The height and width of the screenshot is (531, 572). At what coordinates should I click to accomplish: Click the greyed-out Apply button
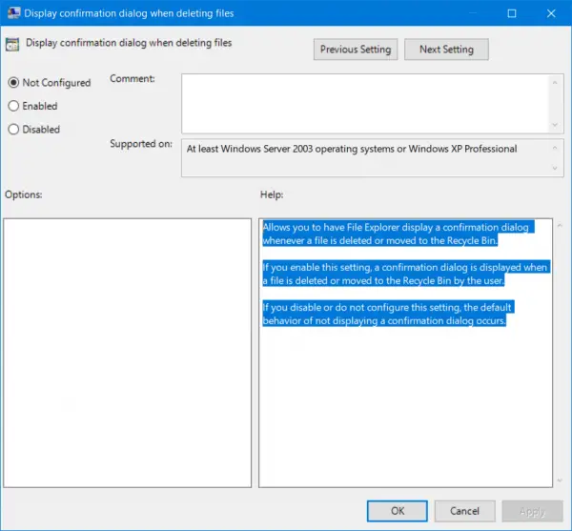[532, 511]
